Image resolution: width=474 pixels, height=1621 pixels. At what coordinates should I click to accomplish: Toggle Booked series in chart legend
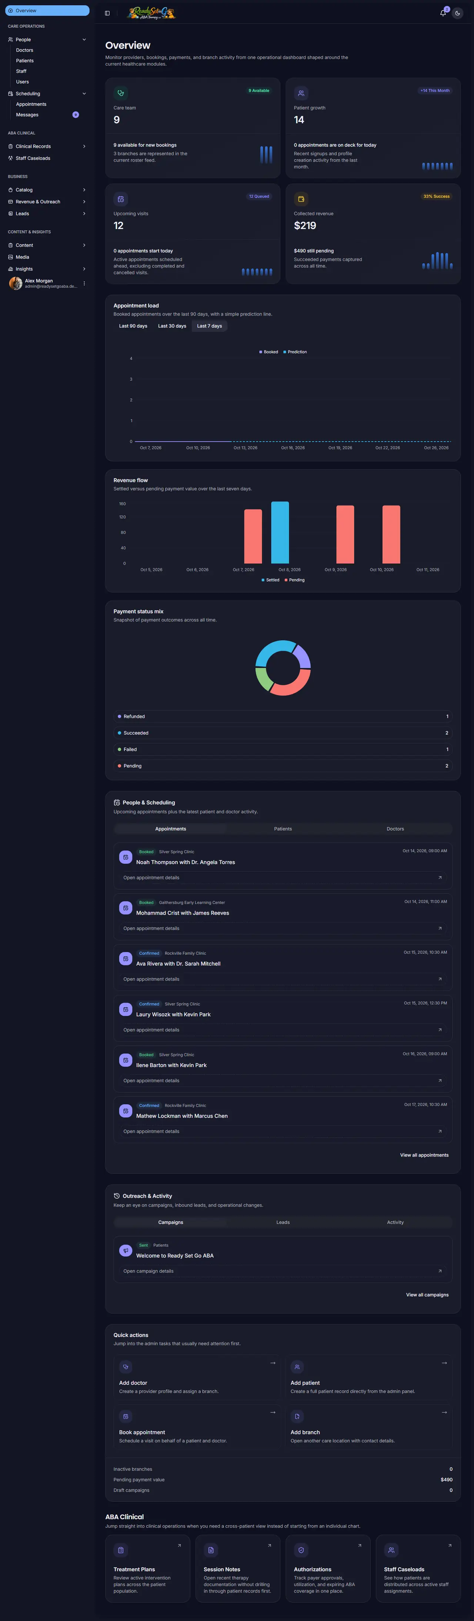click(x=268, y=352)
